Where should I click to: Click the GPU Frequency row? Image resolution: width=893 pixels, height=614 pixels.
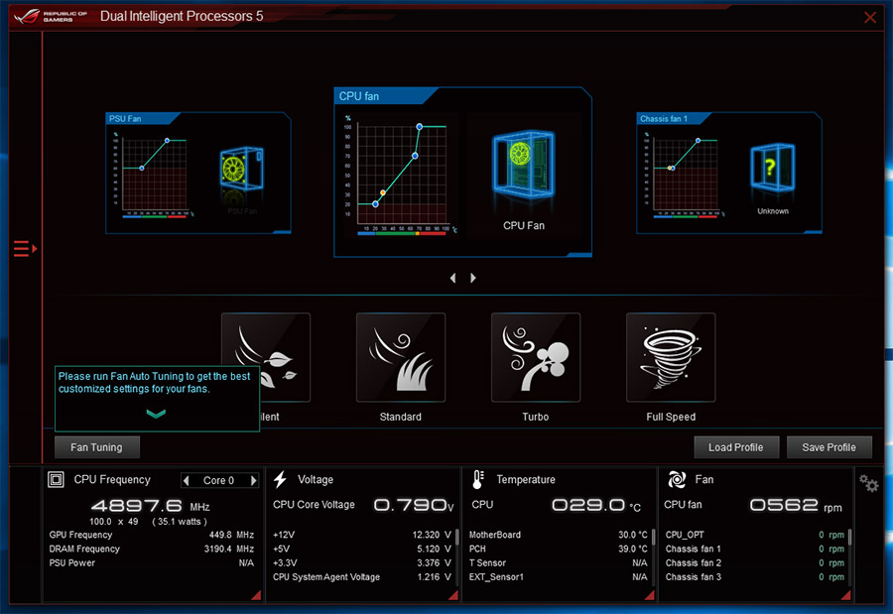pyautogui.click(x=152, y=535)
